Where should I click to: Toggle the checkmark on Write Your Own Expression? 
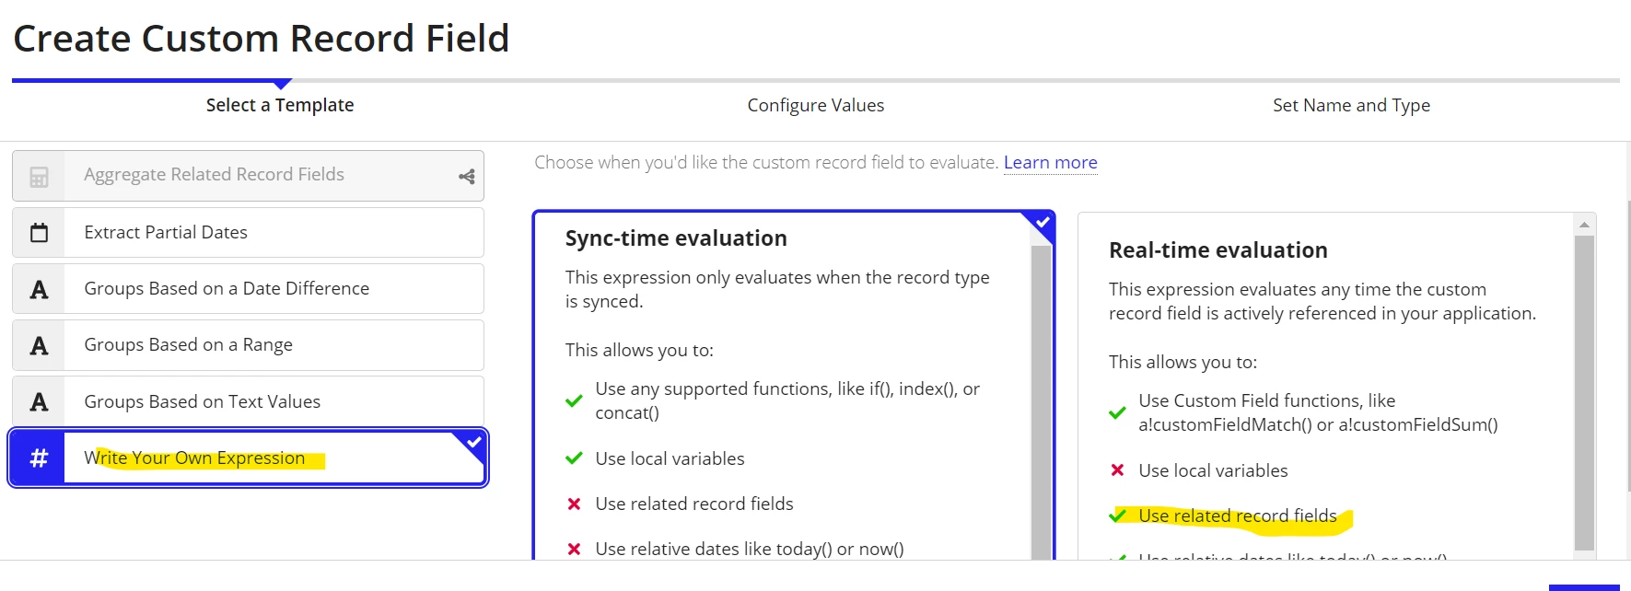click(x=473, y=443)
